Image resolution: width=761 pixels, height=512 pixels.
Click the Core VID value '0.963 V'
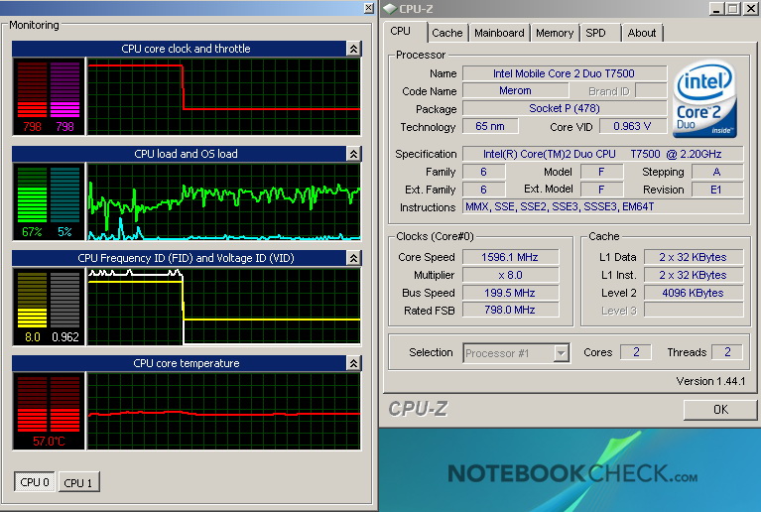click(x=632, y=127)
